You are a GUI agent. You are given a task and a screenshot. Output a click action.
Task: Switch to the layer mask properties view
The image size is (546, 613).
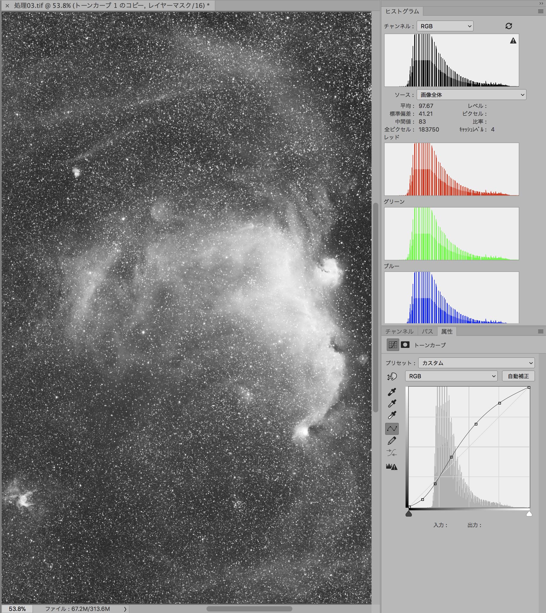click(405, 345)
